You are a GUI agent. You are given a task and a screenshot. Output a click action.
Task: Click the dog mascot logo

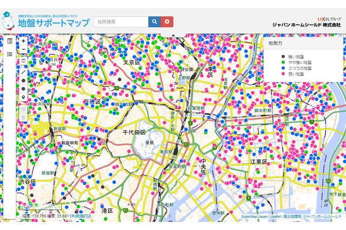(x=8, y=21)
